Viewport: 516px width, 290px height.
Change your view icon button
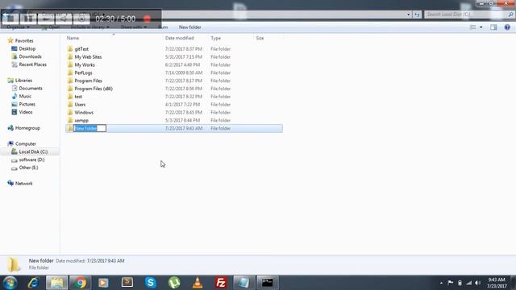pos(473,27)
